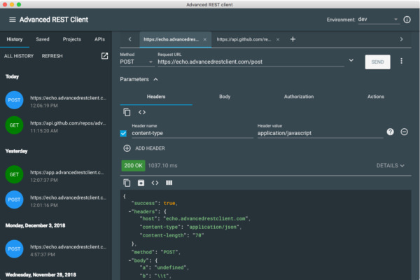Copy headers to clipboard icon
The width and height of the screenshot is (420, 280).
point(127,112)
